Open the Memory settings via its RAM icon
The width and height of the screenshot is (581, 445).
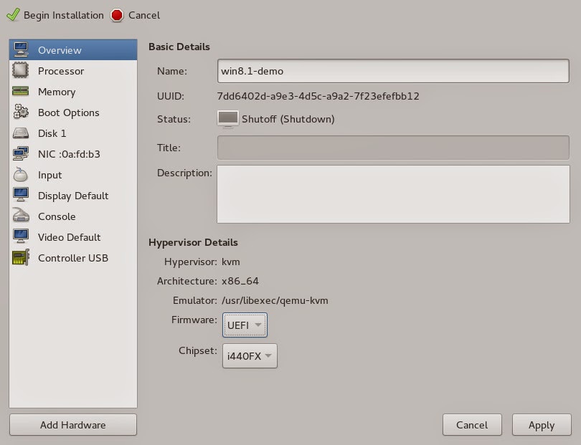pyautogui.click(x=22, y=92)
